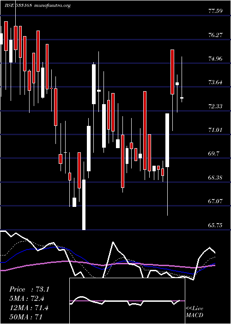Click the BSE ticker symbol label
The image size is (231, 324).
point(18,6)
